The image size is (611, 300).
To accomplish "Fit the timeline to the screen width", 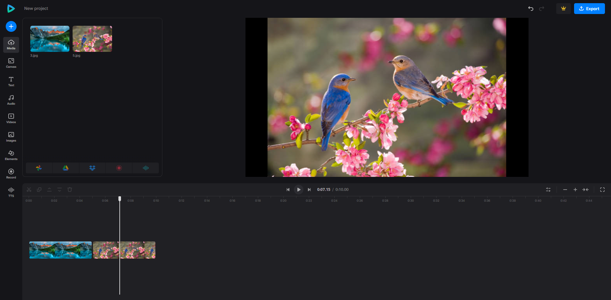I will (586, 189).
